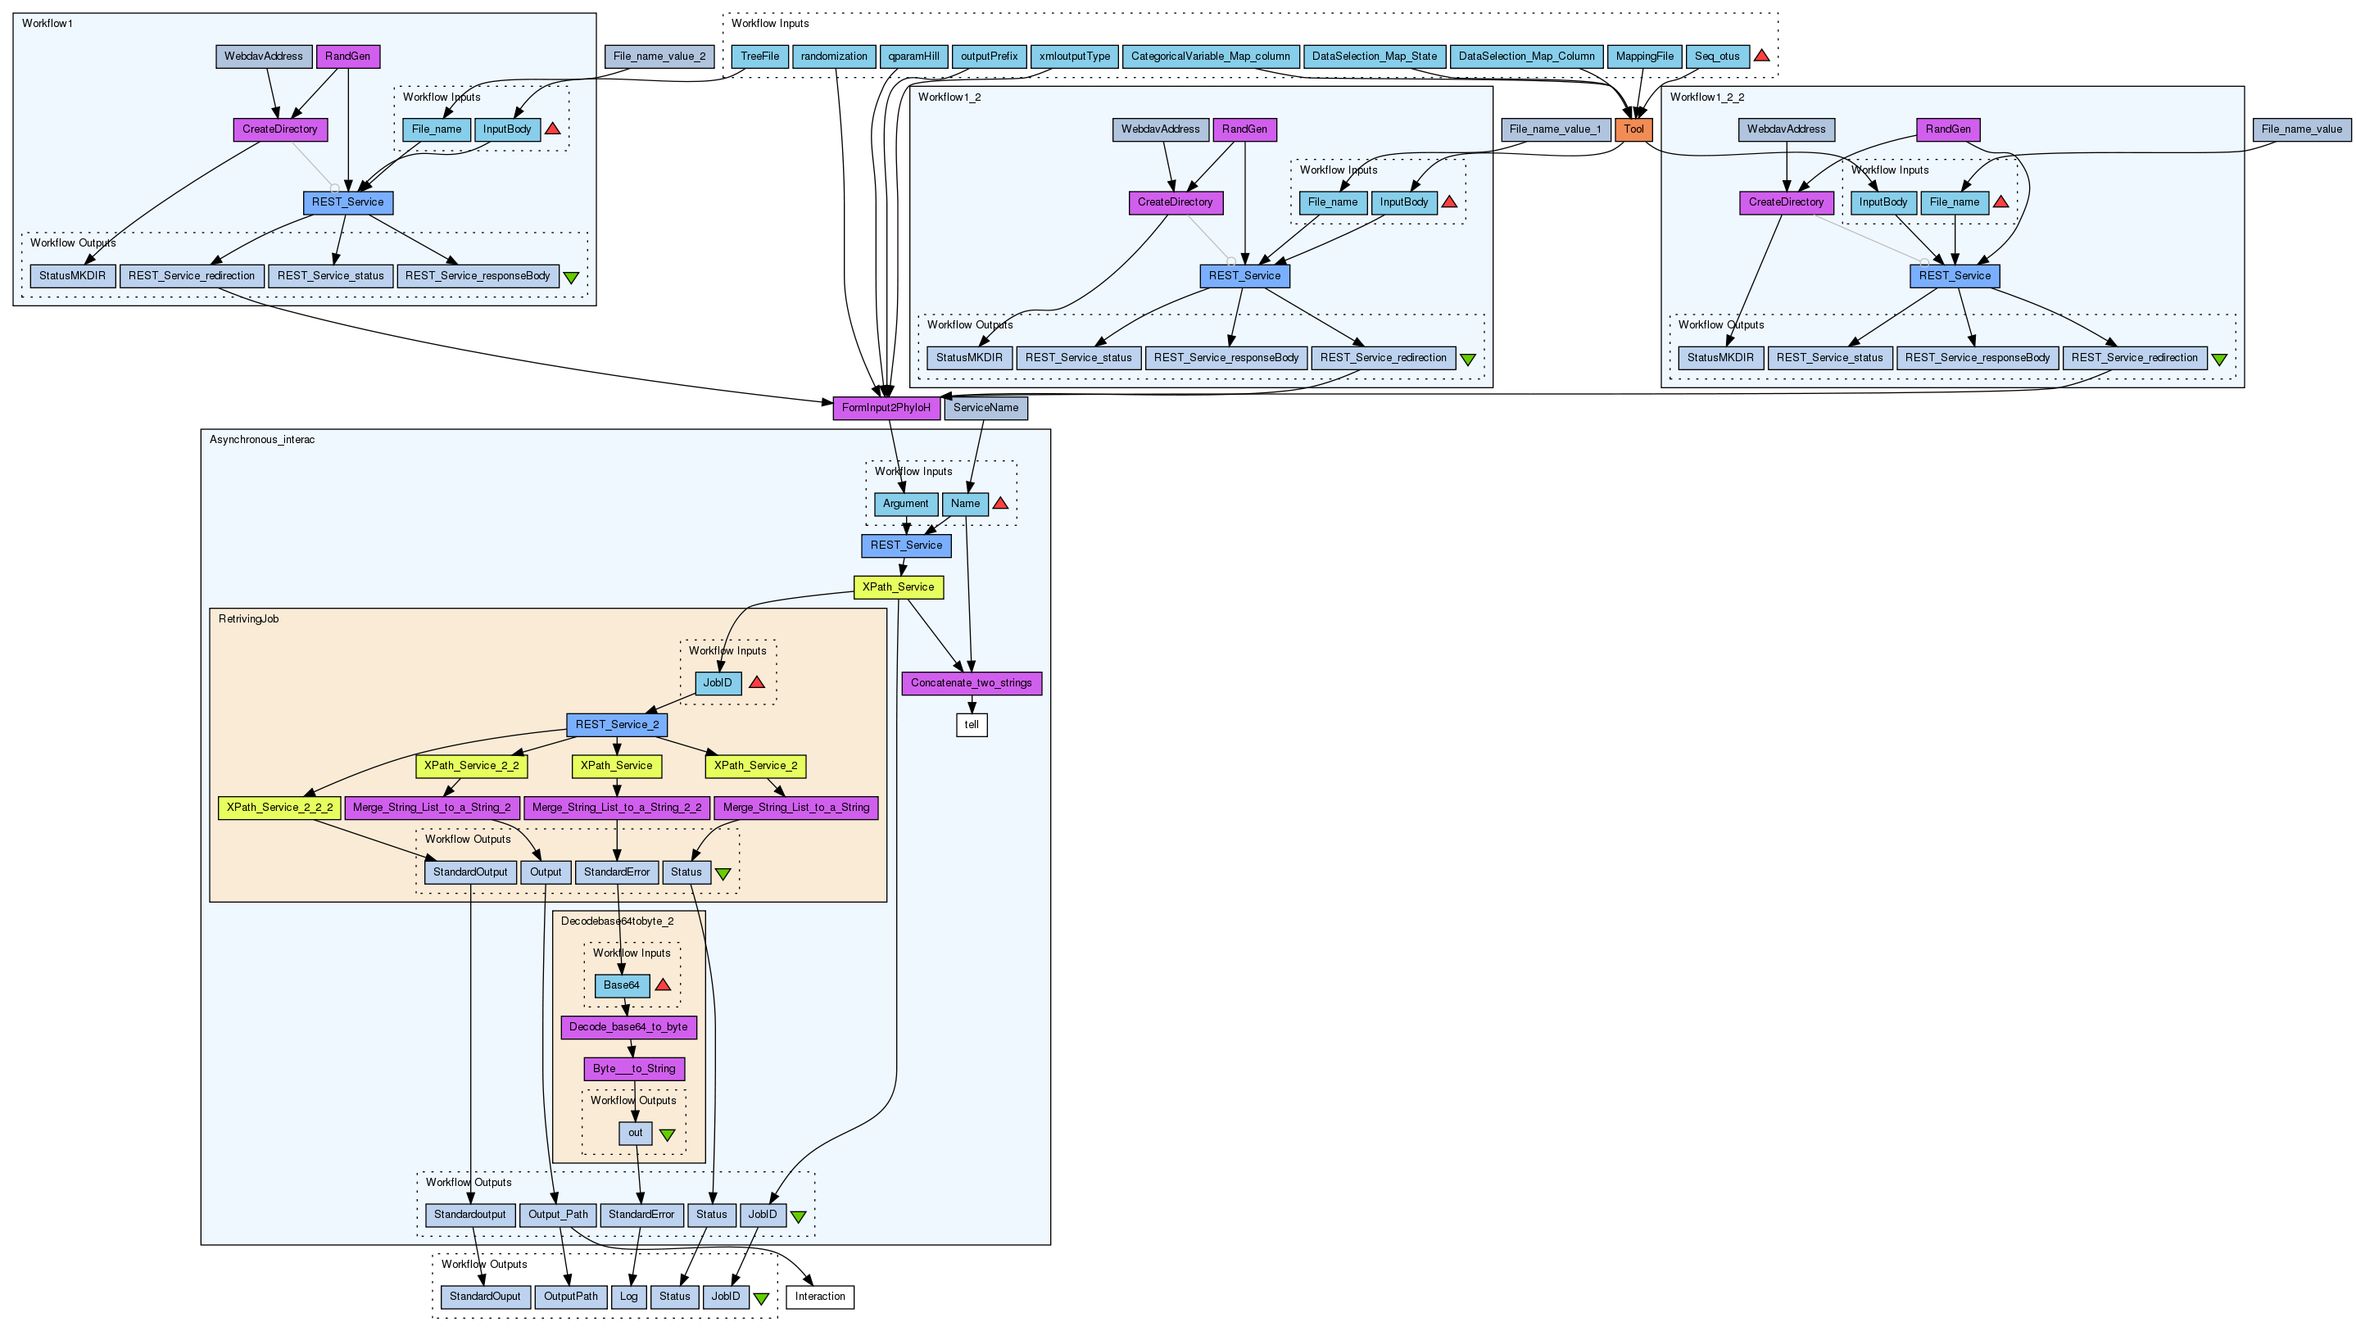The width and height of the screenshot is (2356, 1331).
Task: Click the red triangle beside Base64 input
Action: [663, 986]
